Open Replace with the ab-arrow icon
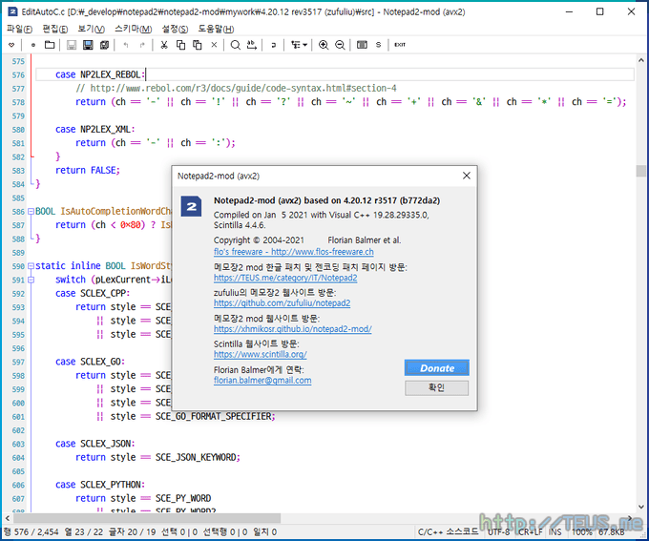The width and height of the screenshot is (649, 541). click(252, 45)
